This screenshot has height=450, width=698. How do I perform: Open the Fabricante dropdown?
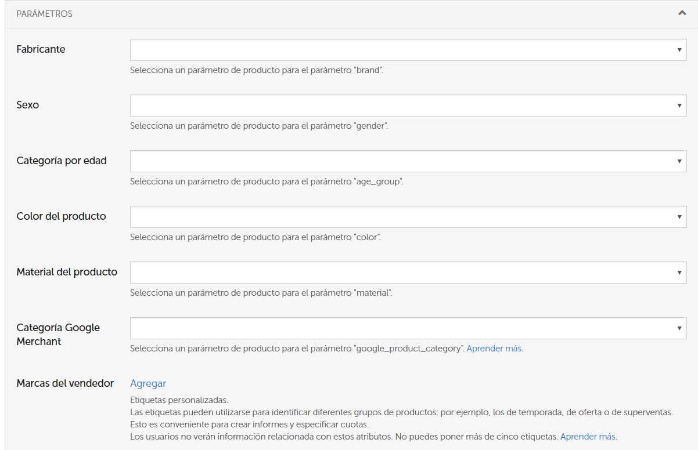(x=408, y=50)
